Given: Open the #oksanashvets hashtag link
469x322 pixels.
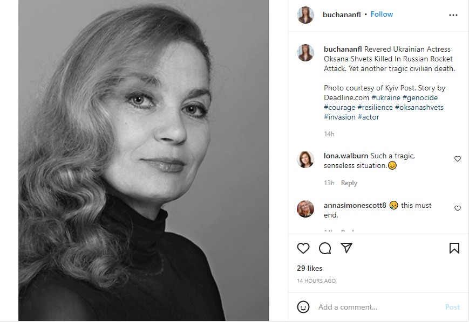Looking at the screenshot, I should coord(420,107).
